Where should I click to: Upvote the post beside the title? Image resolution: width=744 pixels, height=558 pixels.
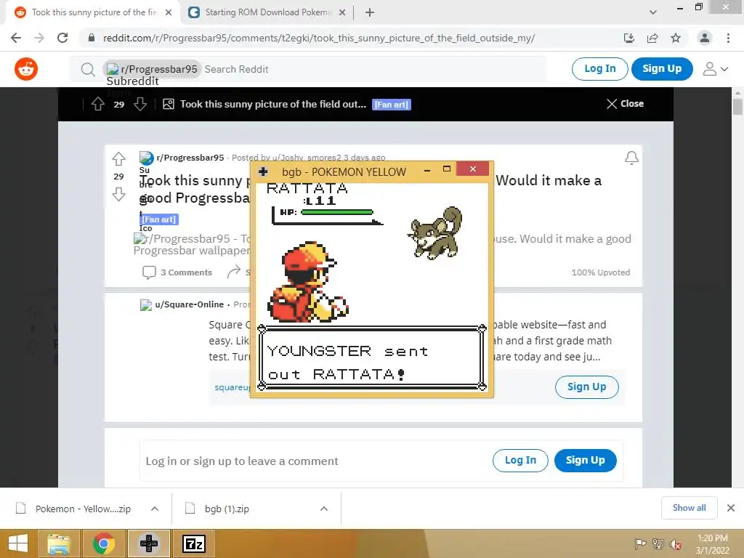click(118, 158)
